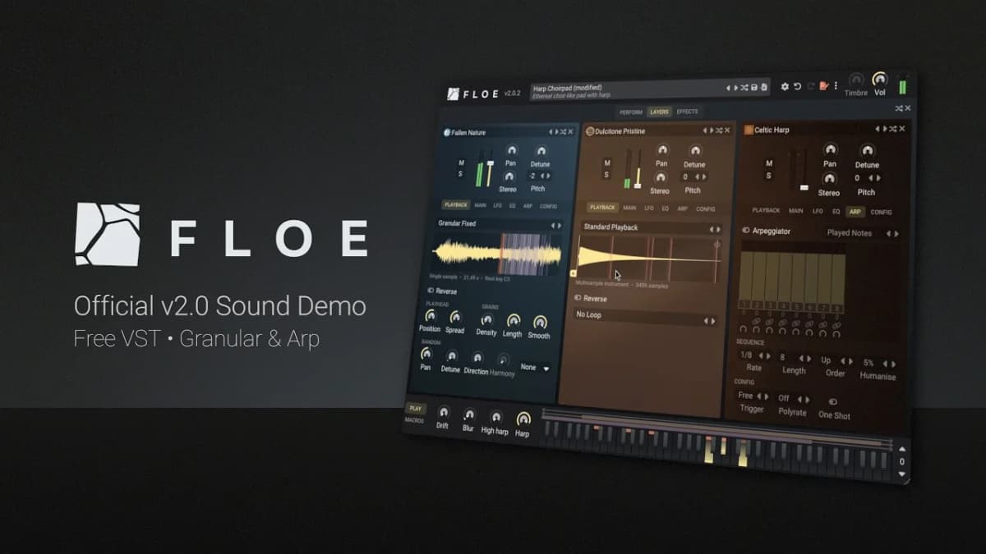Open the CONFIG tab in Celtic Harp layer

pos(881,212)
